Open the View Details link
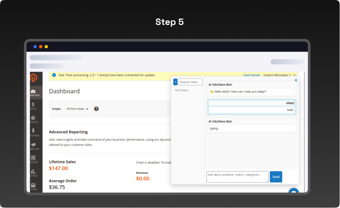This screenshot has width=340, height=208. click(x=252, y=75)
